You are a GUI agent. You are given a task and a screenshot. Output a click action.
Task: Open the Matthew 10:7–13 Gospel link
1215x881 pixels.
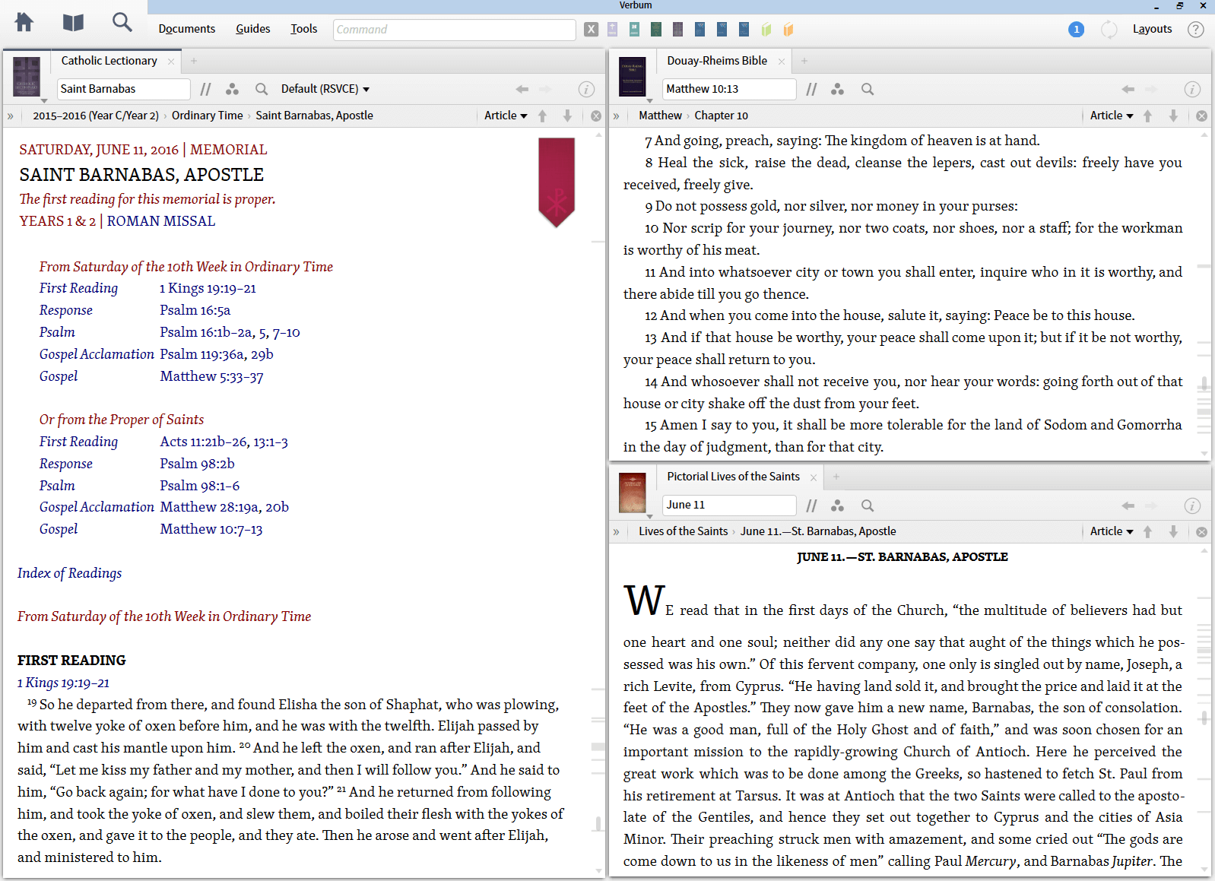pyautogui.click(x=211, y=529)
